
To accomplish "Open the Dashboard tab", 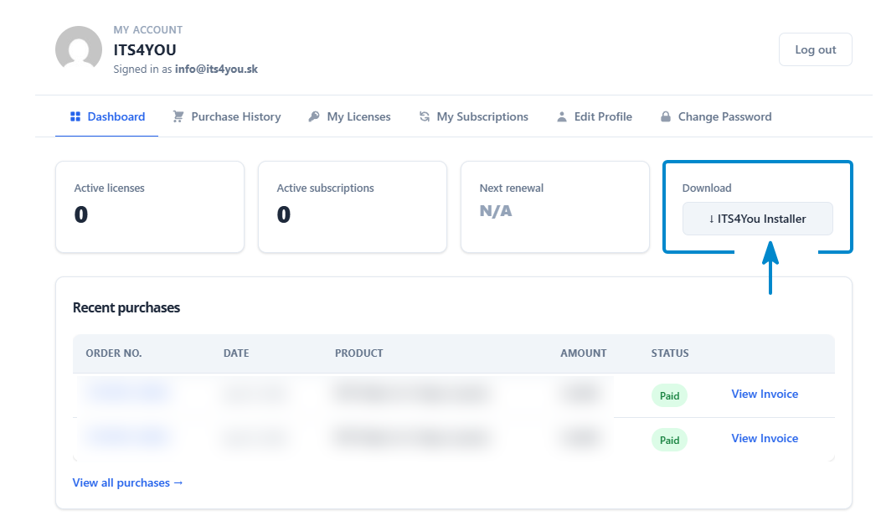I will tap(106, 116).
